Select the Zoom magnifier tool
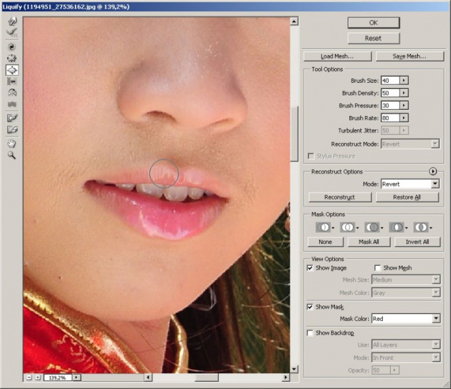451x389 pixels. 12,155
